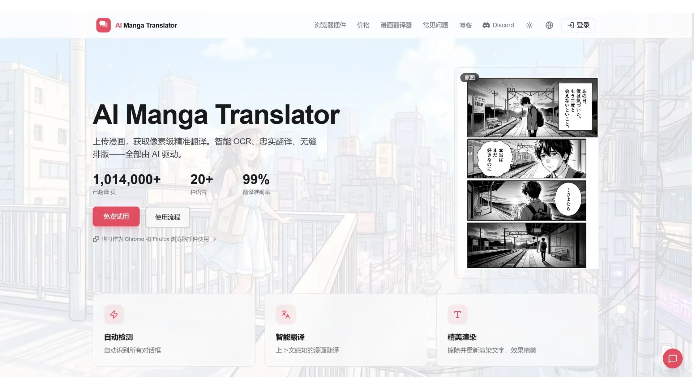Screen dimensions: 694x390
Task: Visit the 博客 blog link
Action: pos(465,25)
